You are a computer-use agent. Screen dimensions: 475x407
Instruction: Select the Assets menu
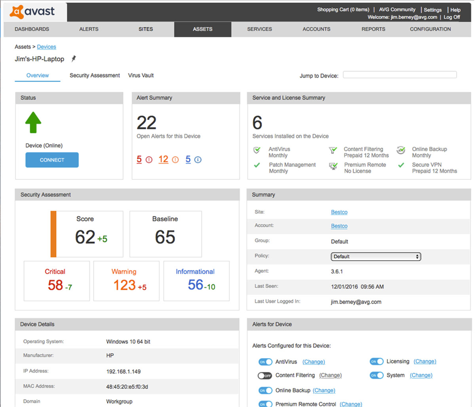click(x=203, y=29)
